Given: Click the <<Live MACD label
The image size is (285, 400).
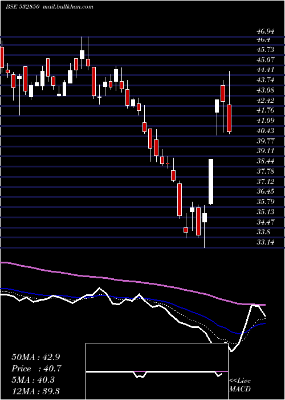Looking at the screenshot, I should 240,385.
